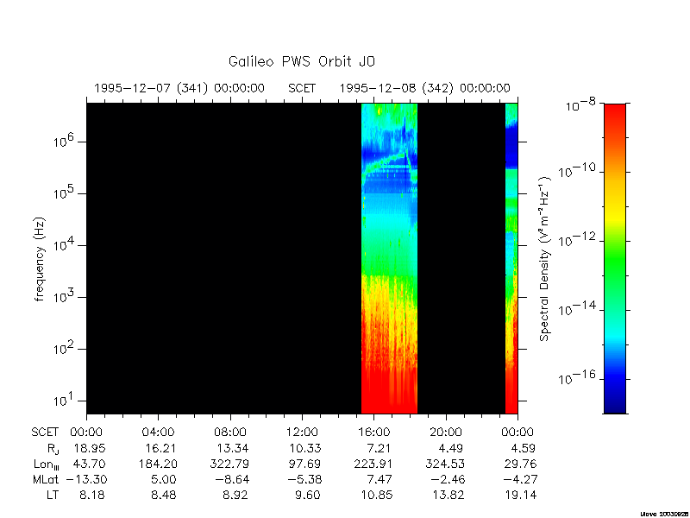Select the 08:00 time tick label
This screenshot has width=690, height=518.
[x=230, y=433]
